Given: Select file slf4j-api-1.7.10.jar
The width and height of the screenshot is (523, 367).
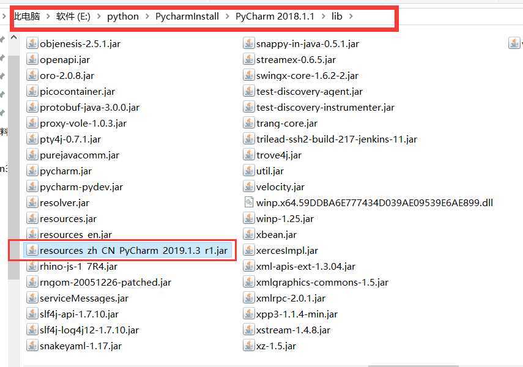Looking at the screenshot, I should coord(73,314).
